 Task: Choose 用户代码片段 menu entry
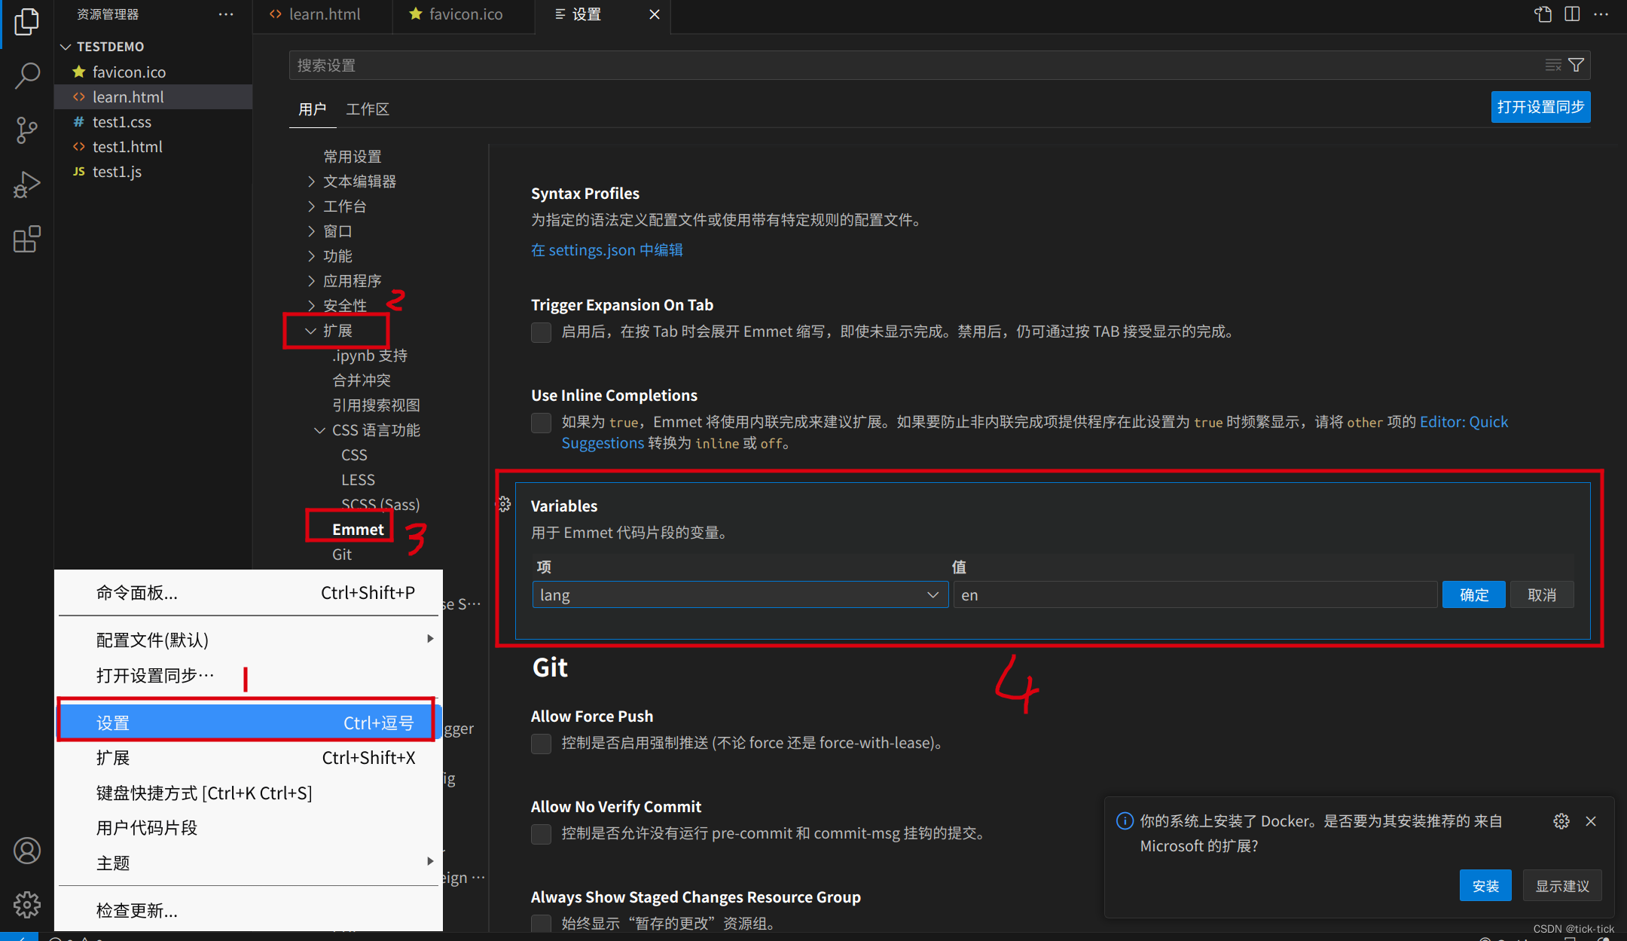coord(249,828)
